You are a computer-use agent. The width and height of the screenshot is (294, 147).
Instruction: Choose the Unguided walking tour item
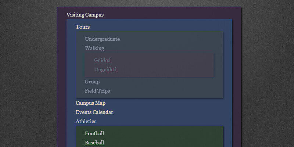tap(105, 69)
